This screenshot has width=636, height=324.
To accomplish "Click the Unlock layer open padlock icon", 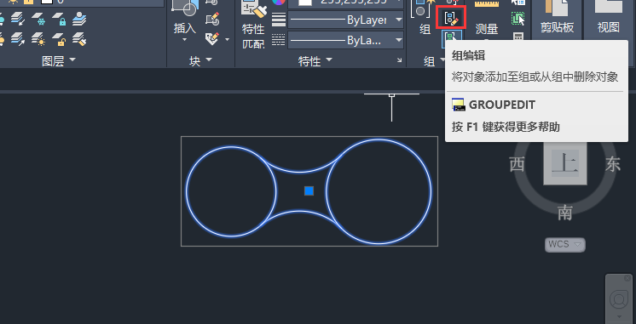I will [59, 39].
